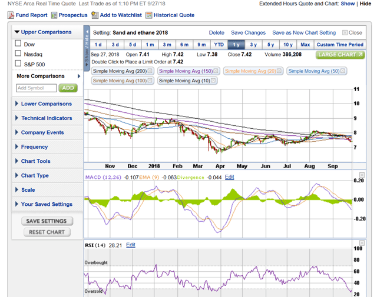Open Custom Time Period
Image resolution: width=377 pixels, height=297 pixels.
(x=340, y=45)
